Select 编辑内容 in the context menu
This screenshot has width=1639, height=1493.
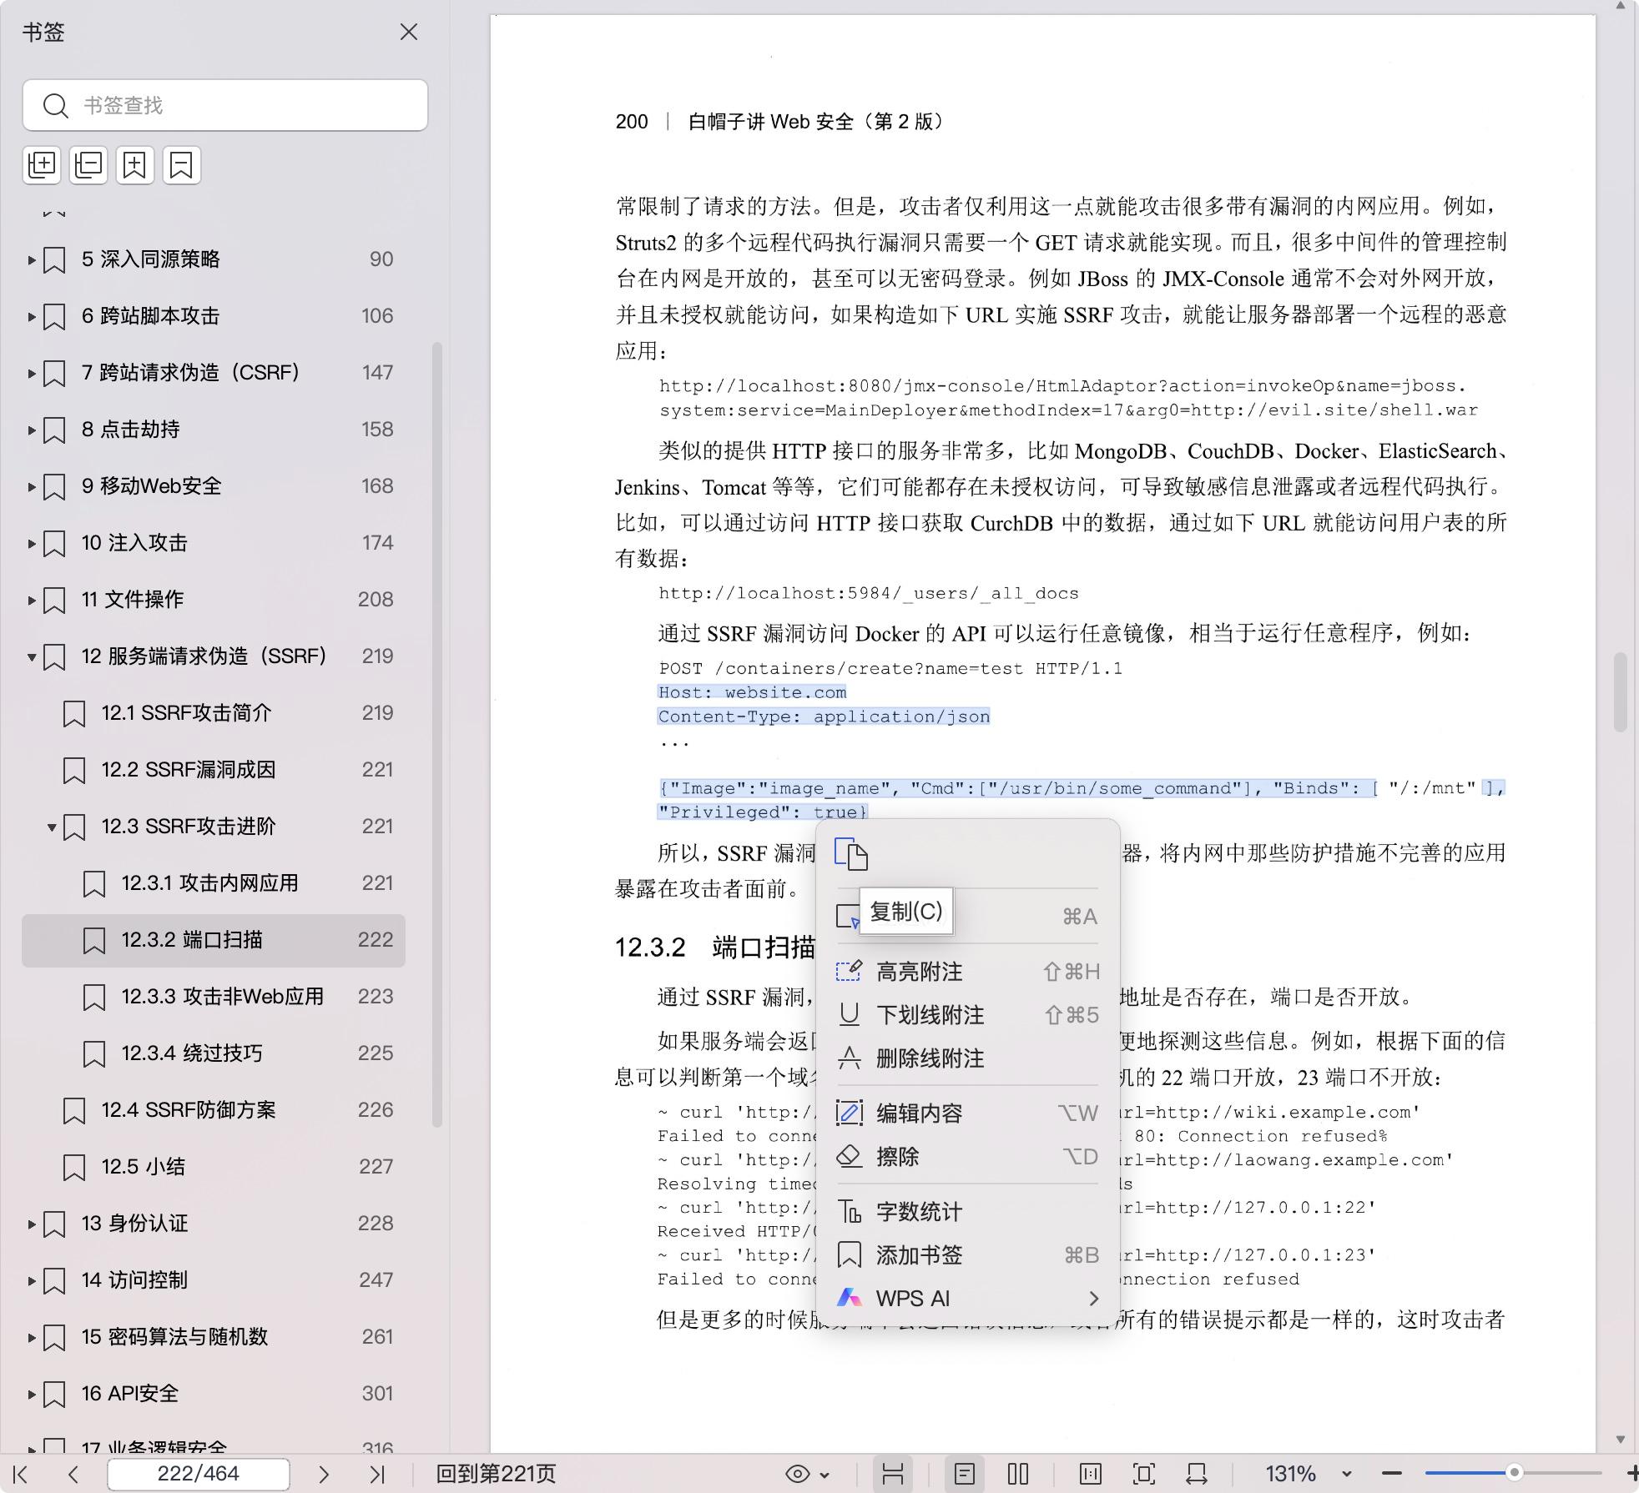pyautogui.click(x=968, y=1113)
